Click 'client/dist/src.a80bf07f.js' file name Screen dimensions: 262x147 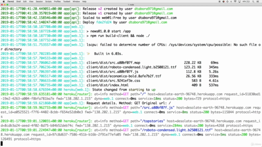(x=112, y=72)
